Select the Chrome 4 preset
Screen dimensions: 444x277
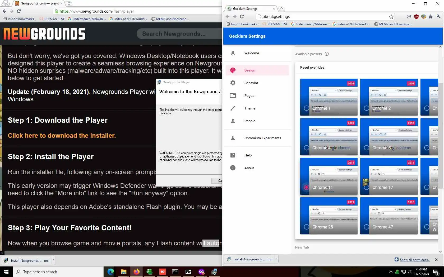(x=329, y=137)
